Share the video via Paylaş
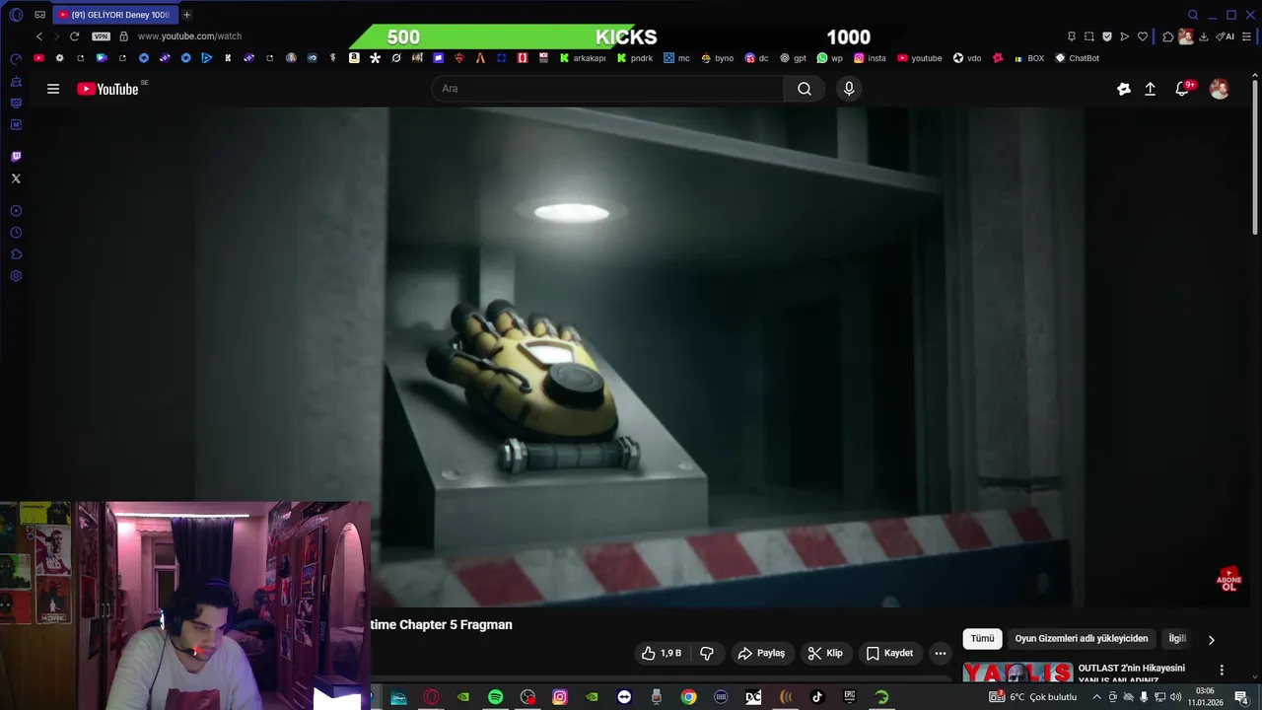1262x710 pixels. pos(761,653)
